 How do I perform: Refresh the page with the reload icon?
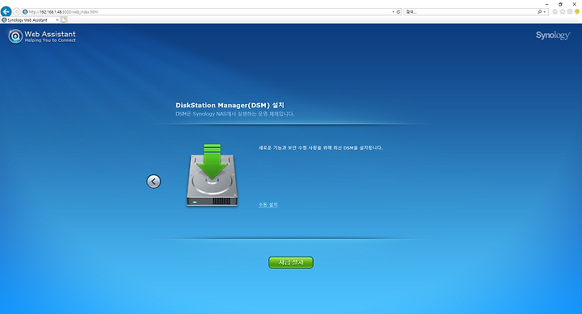(399, 12)
